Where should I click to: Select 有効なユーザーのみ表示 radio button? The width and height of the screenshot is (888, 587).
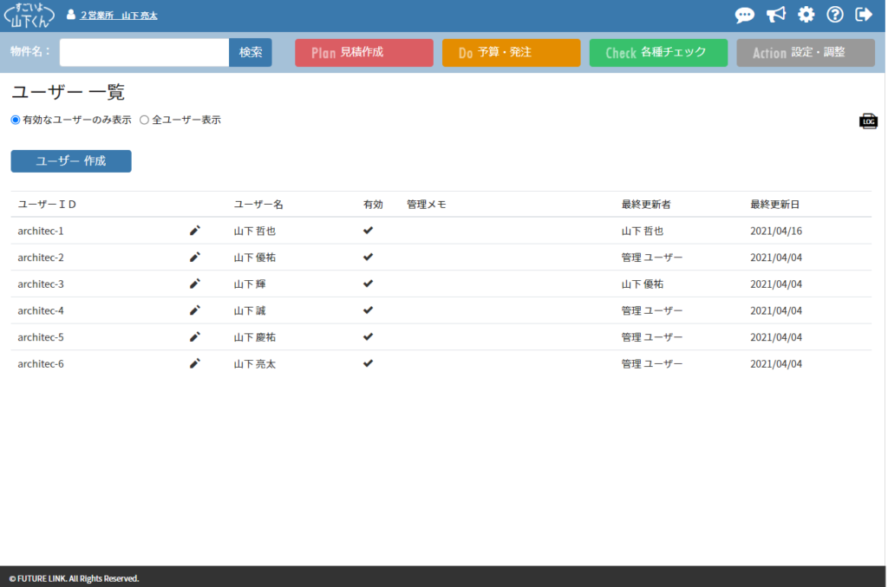click(x=16, y=121)
